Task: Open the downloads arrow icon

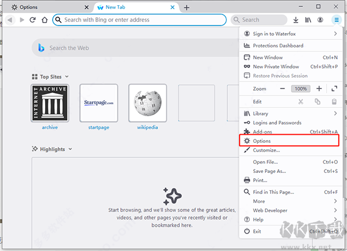Action: pyautogui.click(x=296, y=20)
